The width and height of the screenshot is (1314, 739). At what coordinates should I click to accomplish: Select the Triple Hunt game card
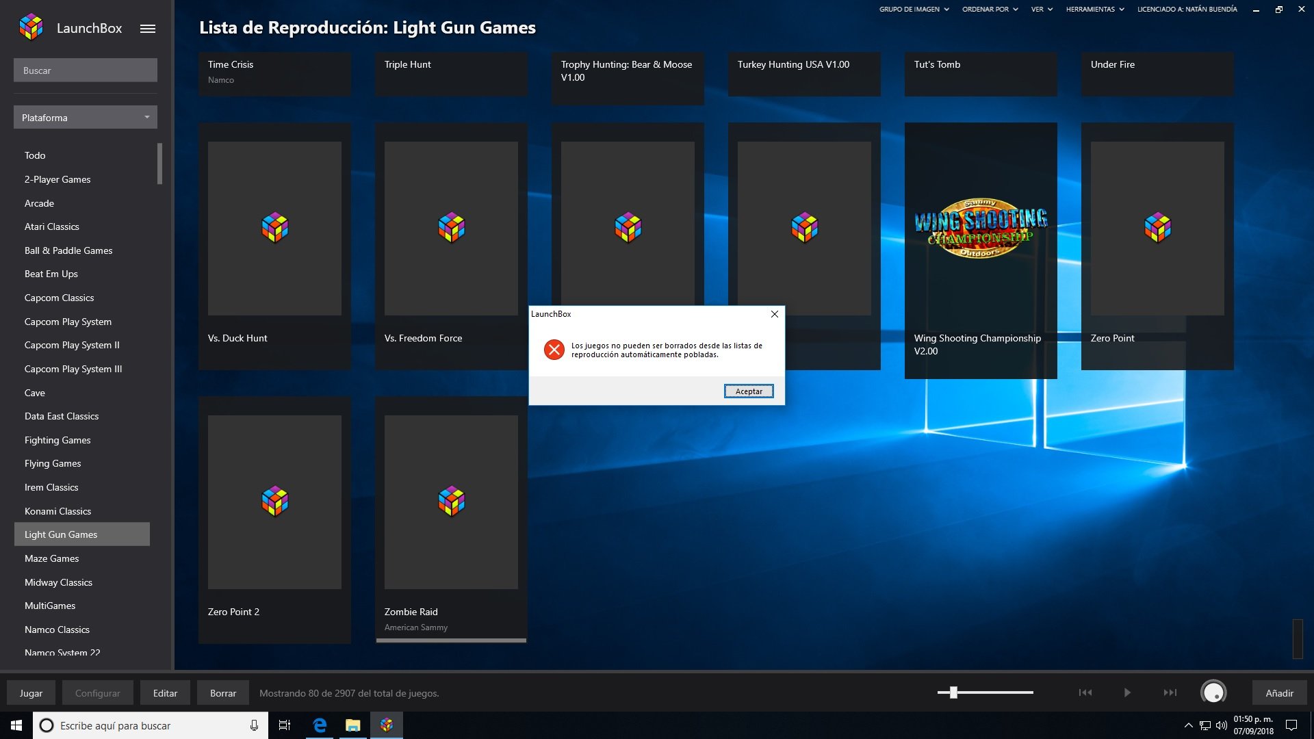click(451, 74)
